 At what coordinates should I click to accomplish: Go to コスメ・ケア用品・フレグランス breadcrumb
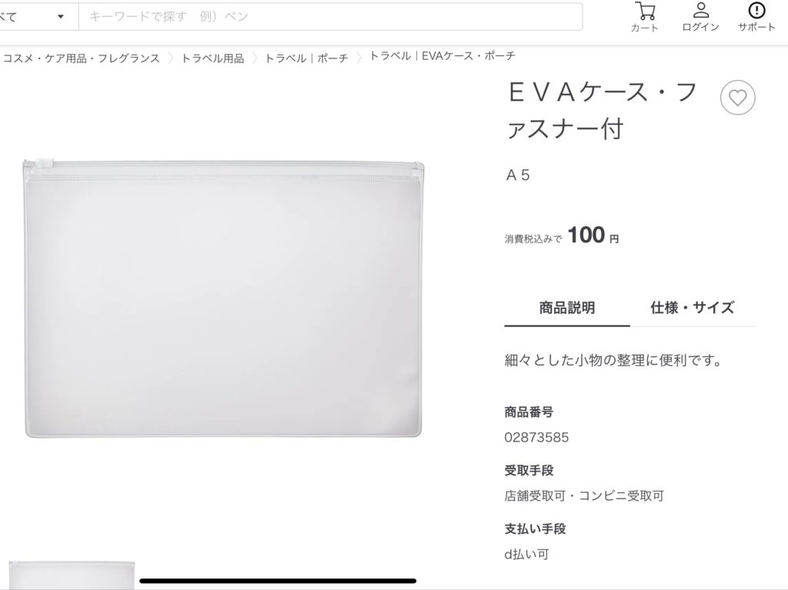[82, 58]
